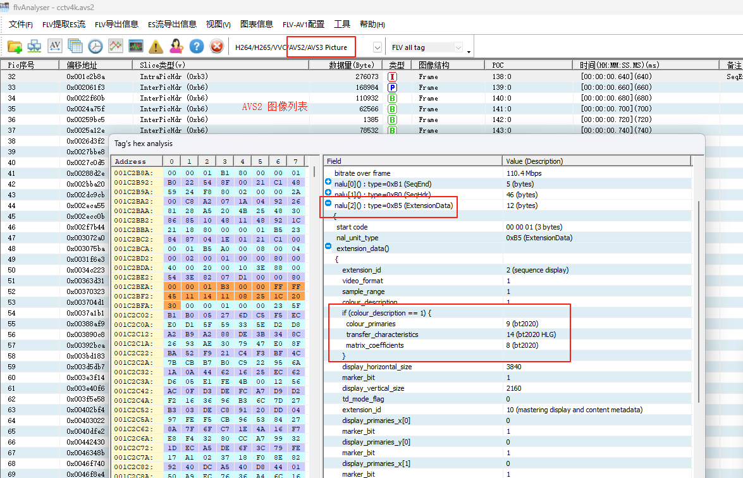The height and width of the screenshot is (478, 743).
Task: Click the table list windows icon
Action: [75, 46]
